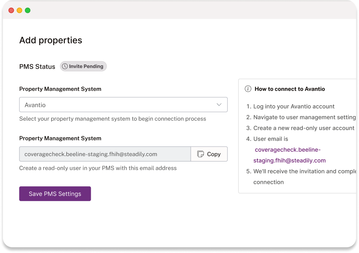Click the Property Management System label above the Avantio dropdown
The image size is (359, 253).
(60, 89)
